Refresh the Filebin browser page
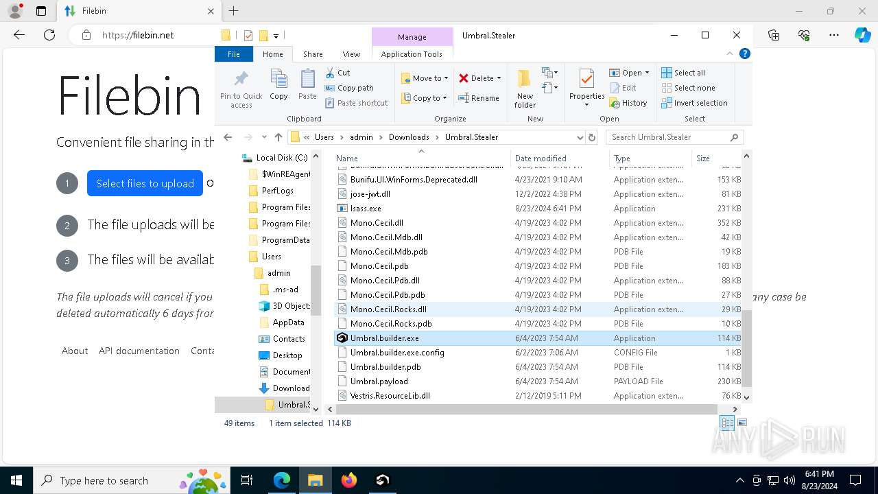Image resolution: width=878 pixels, height=494 pixels. (x=49, y=35)
